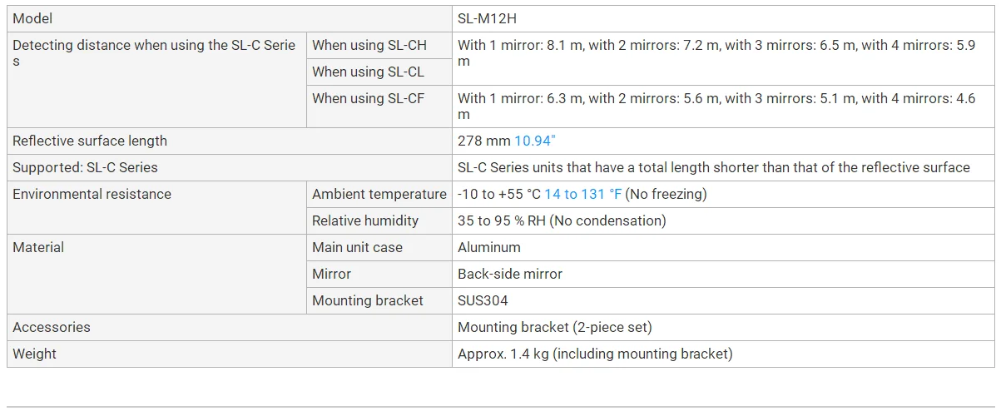This screenshot has height=416, width=1001.
Task: Click the Aluminum material value cell
Action: point(489,247)
